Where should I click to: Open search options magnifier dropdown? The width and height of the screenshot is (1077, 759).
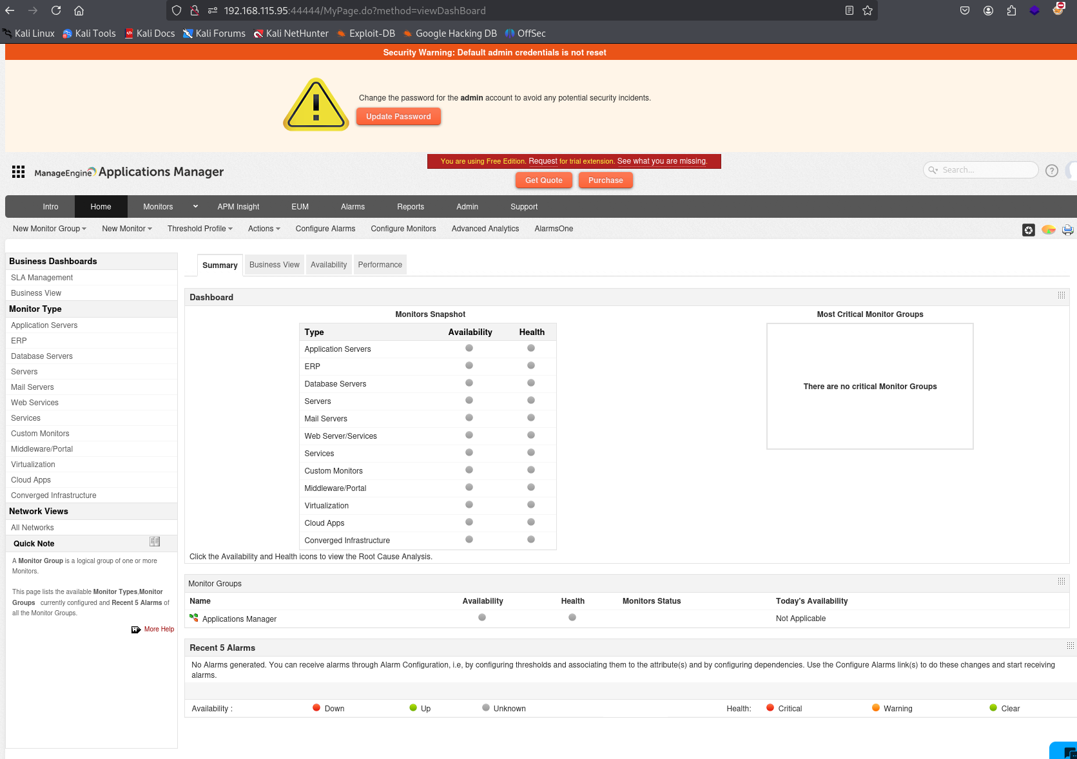pos(933,170)
